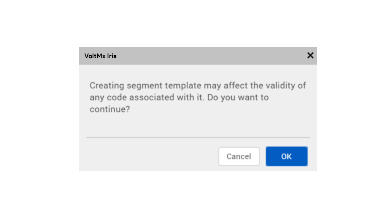Click the dialog's warning message text
Viewport: 373px width, 220px height.
[x=197, y=98]
